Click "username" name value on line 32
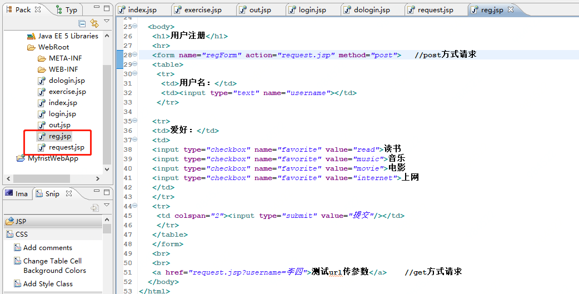 [308, 93]
